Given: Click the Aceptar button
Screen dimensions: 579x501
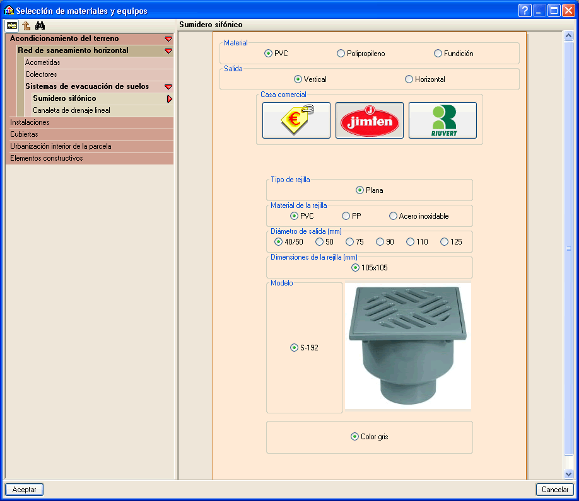Looking at the screenshot, I should 24,490.
